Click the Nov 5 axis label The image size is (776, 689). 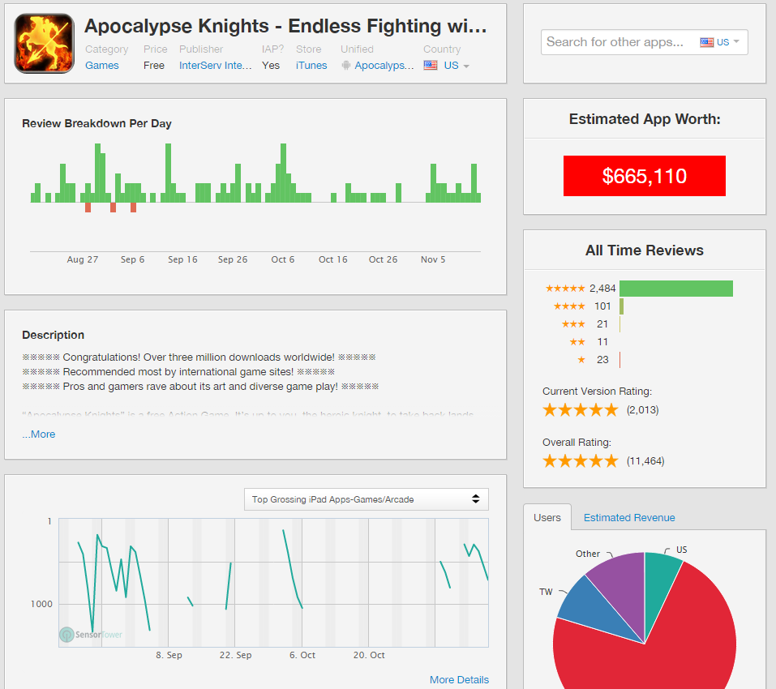[433, 259]
